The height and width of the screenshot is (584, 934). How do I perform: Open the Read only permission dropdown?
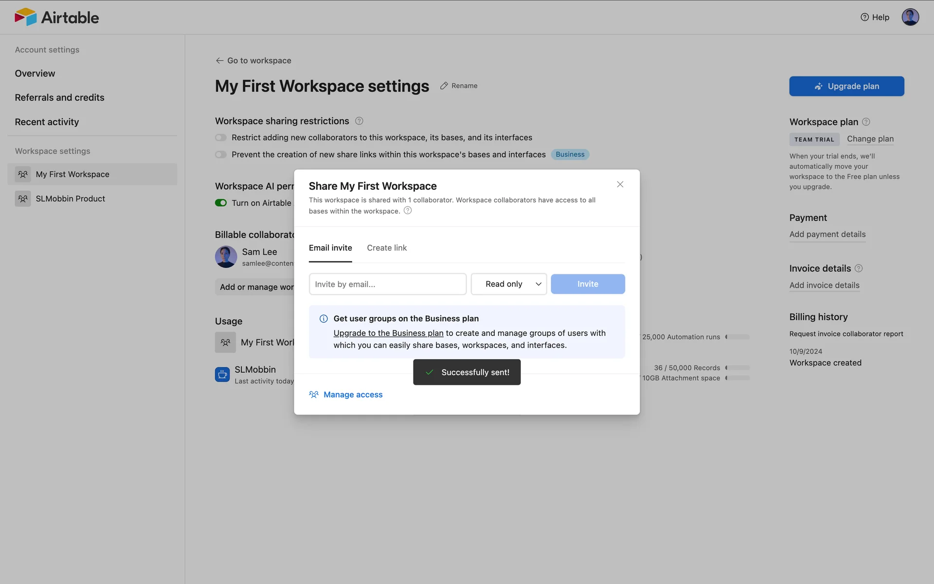[508, 284]
